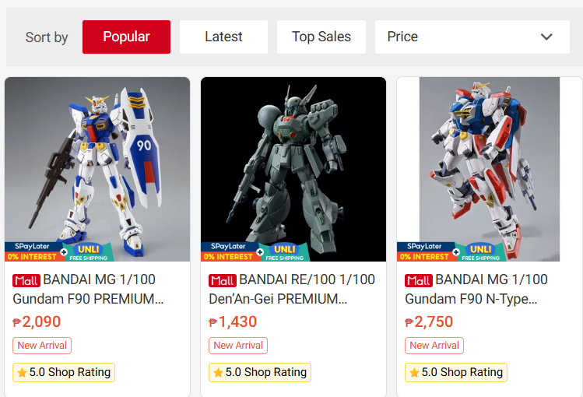Sort products by Latest
This screenshot has height=397, width=583.
pyautogui.click(x=223, y=37)
